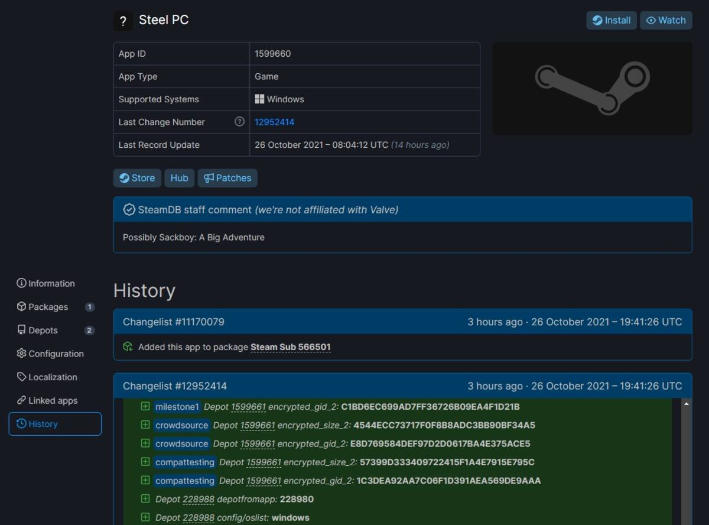Select the History sidebar tab

click(x=55, y=424)
